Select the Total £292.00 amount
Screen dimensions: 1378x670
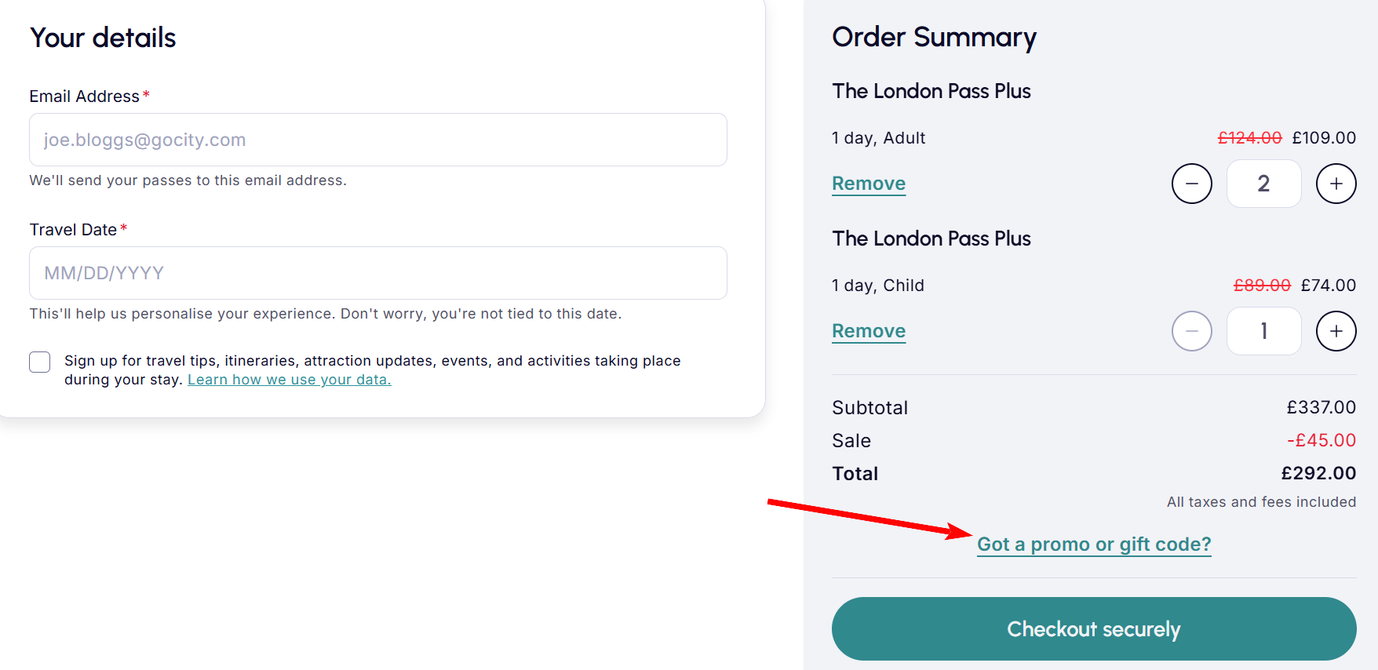(x=1319, y=472)
